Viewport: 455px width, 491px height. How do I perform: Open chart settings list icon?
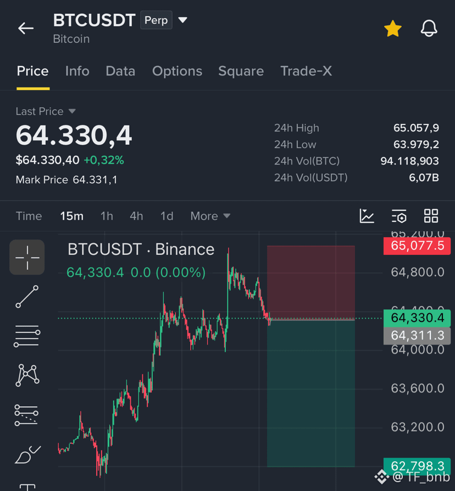pos(399,216)
